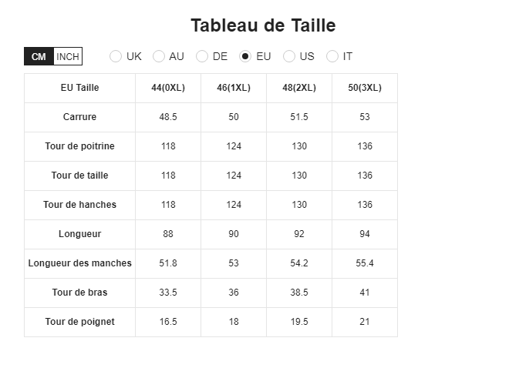Select the Tour de poitrine row label
The height and width of the screenshot is (368, 509).
click(80, 146)
